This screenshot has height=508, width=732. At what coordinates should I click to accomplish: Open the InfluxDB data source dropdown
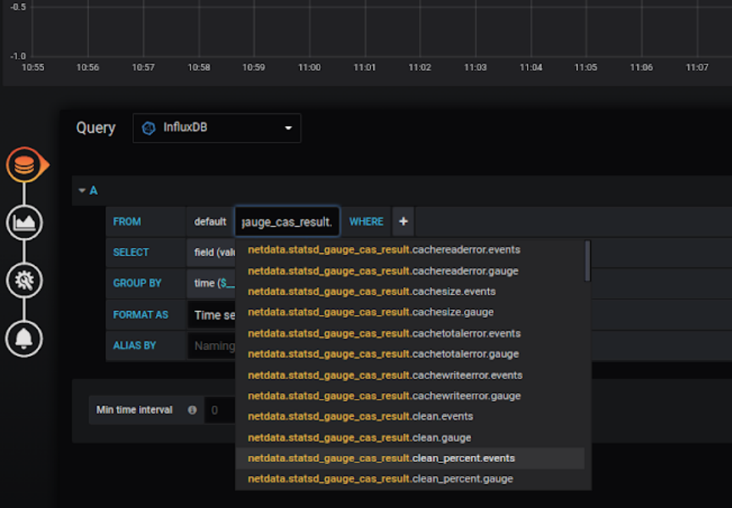pyautogui.click(x=216, y=128)
